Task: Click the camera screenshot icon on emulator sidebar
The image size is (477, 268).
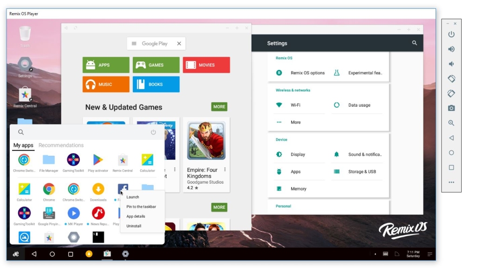Action: pyautogui.click(x=451, y=108)
